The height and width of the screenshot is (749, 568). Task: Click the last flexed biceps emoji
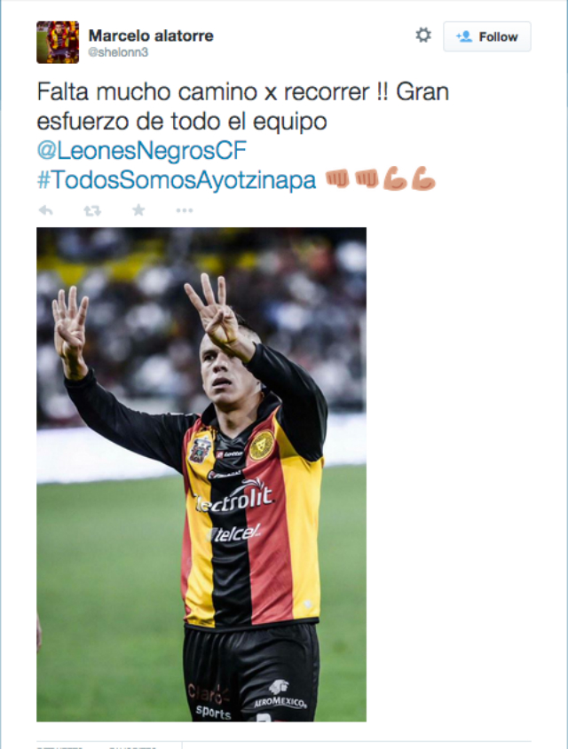423,179
